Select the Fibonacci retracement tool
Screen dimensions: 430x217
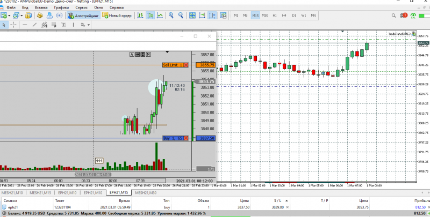point(54,25)
